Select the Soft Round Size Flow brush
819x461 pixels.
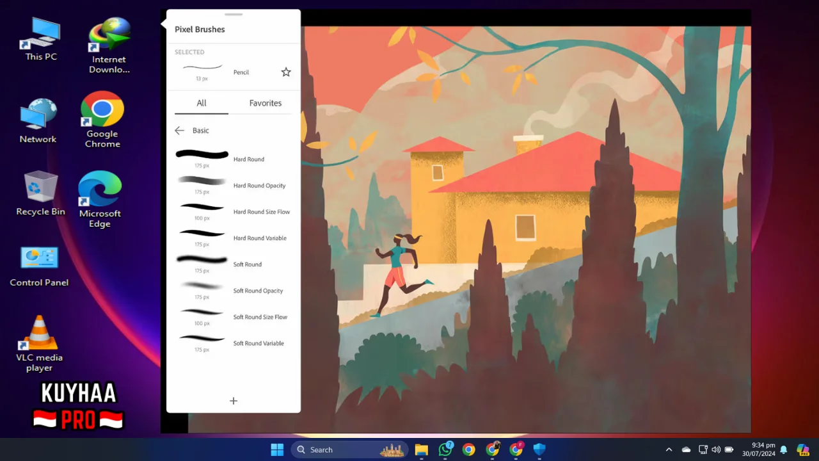coord(234,316)
